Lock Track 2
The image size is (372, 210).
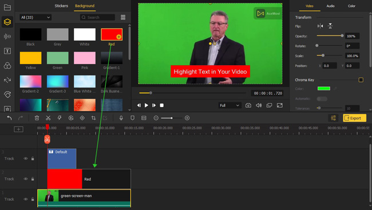pyautogui.click(x=33, y=179)
